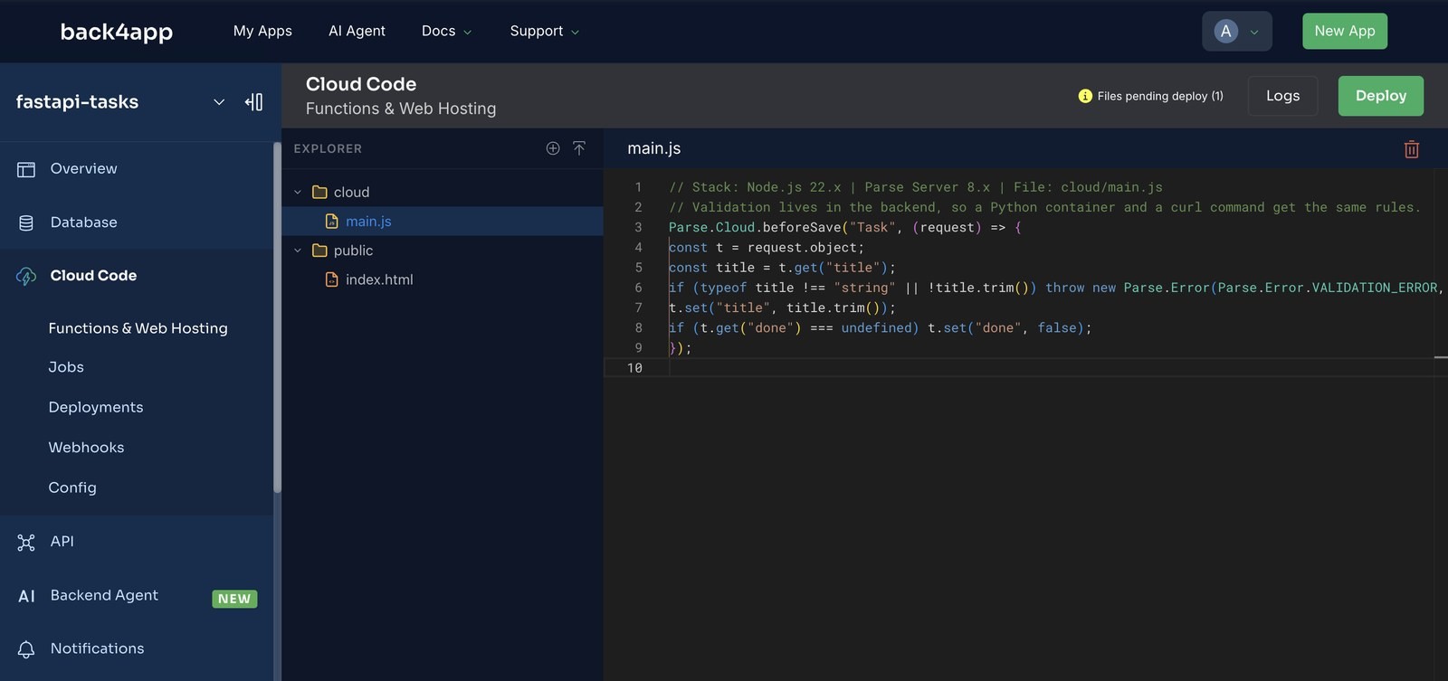The image size is (1448, 681).
Task: Click the sidebar vertical scrollbar
Action: click(277, 317)
